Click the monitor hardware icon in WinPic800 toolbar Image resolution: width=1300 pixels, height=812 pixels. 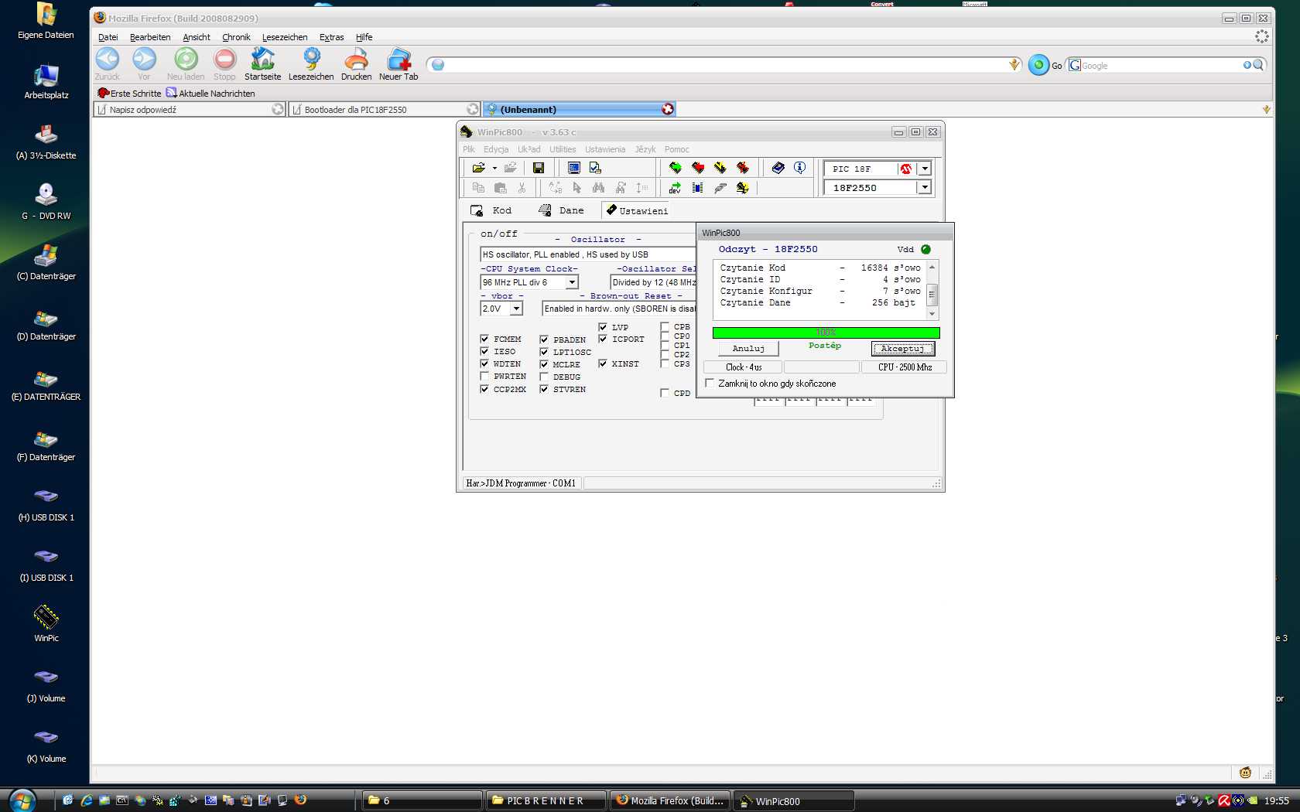(574, 168)
